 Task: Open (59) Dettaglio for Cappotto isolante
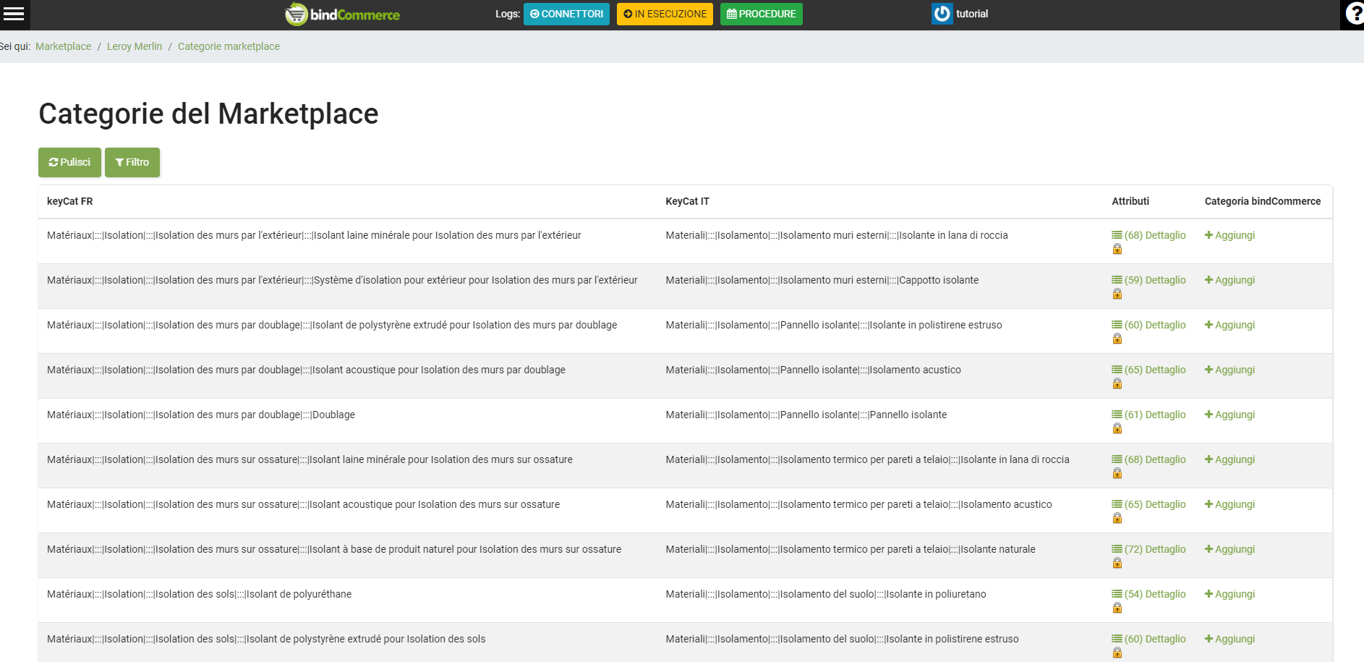pos(1148,280)
